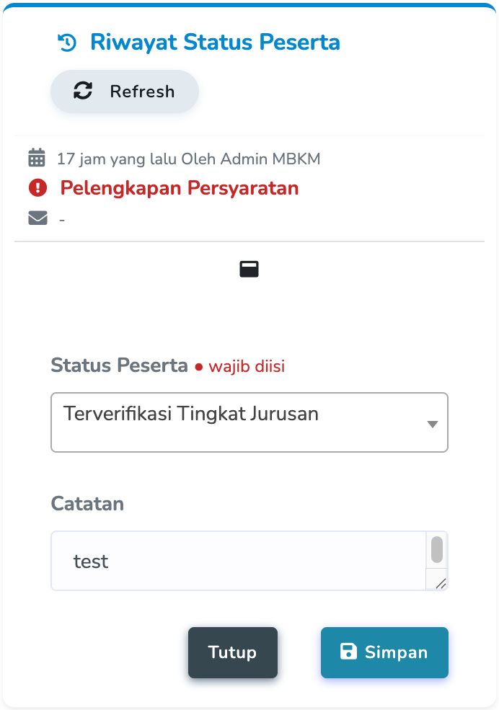Click the calendar icon next to timestamp
Viewport: 499px width, 710px height.
tap(37, 158)
